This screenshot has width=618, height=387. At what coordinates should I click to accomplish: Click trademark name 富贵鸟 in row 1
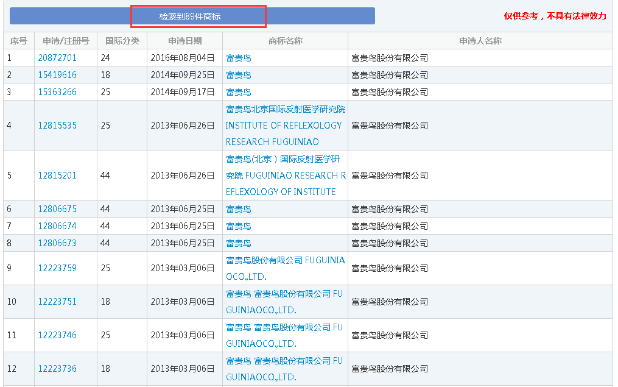click(239, 58)
